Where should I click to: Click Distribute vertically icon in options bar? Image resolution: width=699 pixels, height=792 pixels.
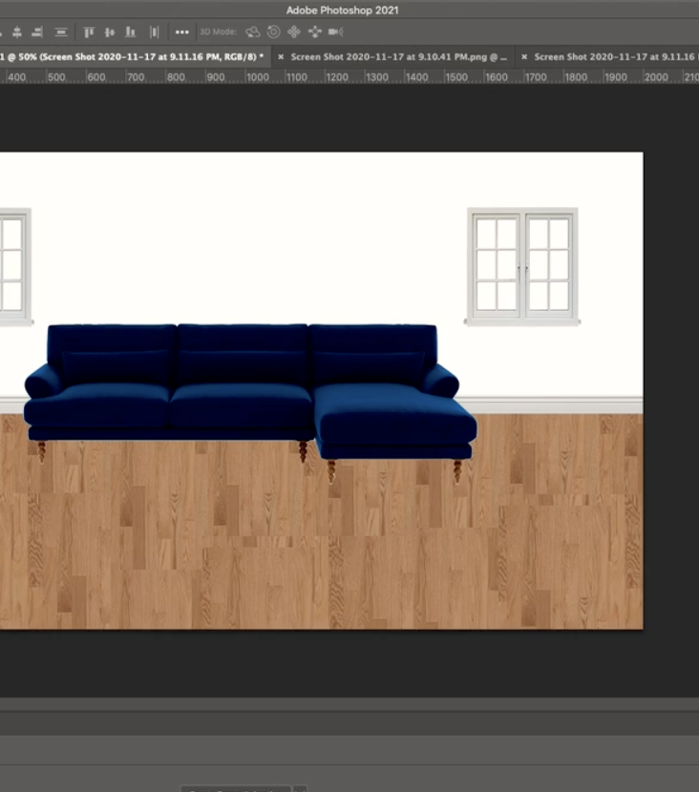point(61,31)
